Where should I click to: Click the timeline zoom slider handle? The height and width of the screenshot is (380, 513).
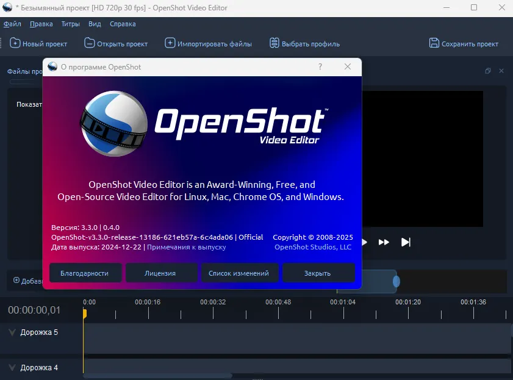[x=396, y=281]
